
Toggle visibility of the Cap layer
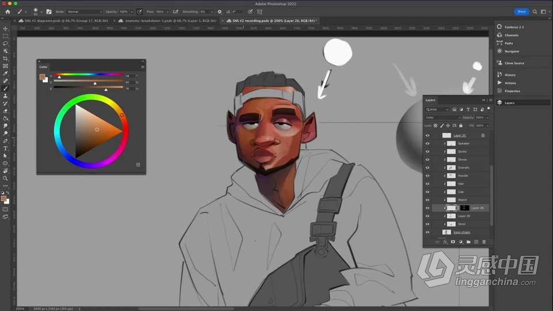coord(427,192)
